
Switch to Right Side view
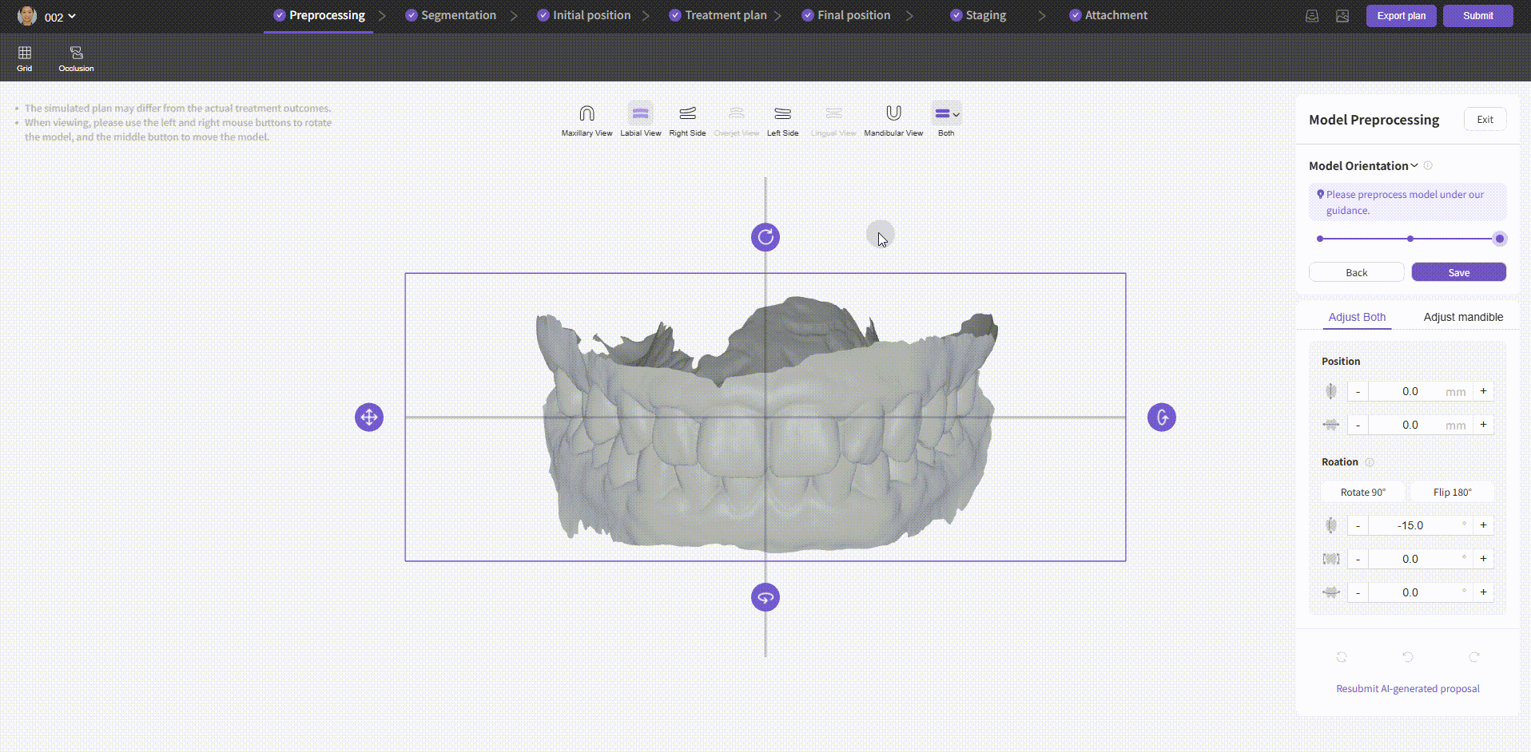click(x=687, y=121)
